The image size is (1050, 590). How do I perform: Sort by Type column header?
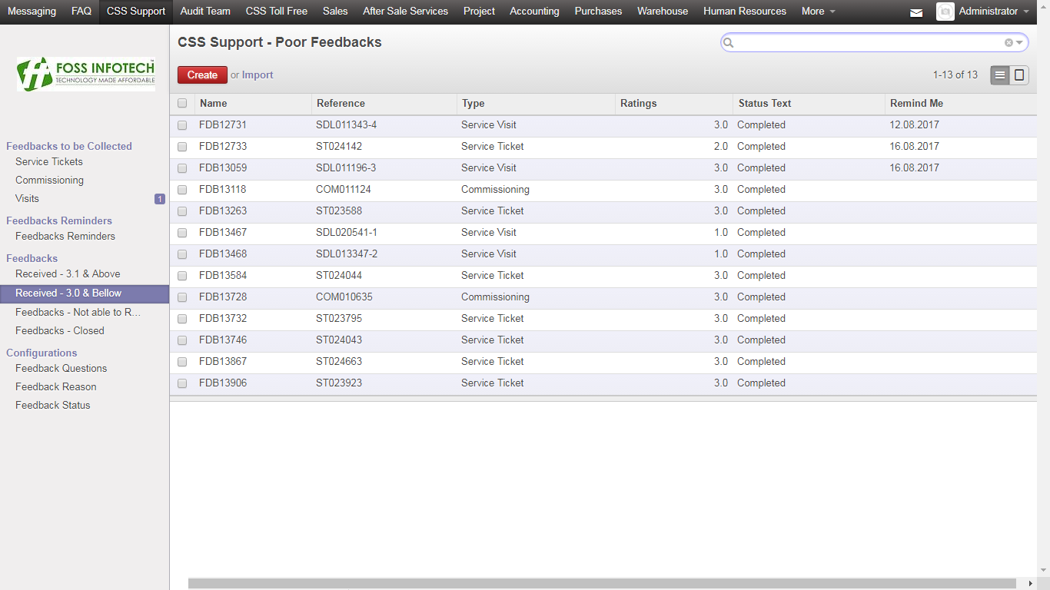pyautogui.click(x=473, y=103)
